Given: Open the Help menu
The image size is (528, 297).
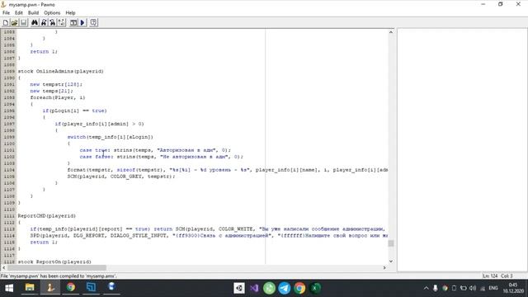Looking at the screenshot, I should coord(70,13).
